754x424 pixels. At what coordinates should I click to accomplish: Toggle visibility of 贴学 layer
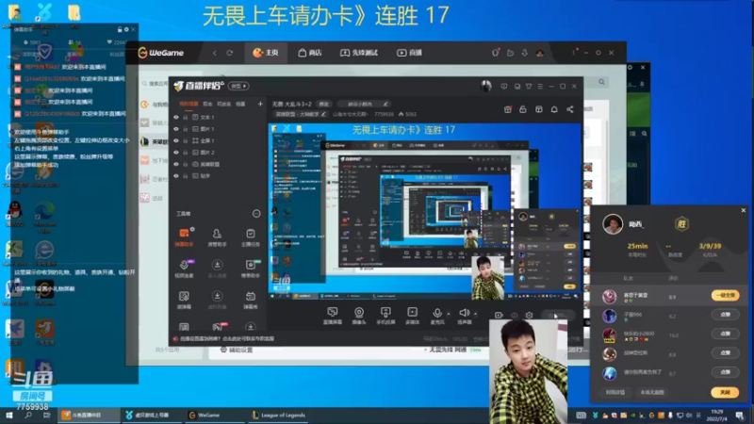pyautogui.click(x=176, y=176)
